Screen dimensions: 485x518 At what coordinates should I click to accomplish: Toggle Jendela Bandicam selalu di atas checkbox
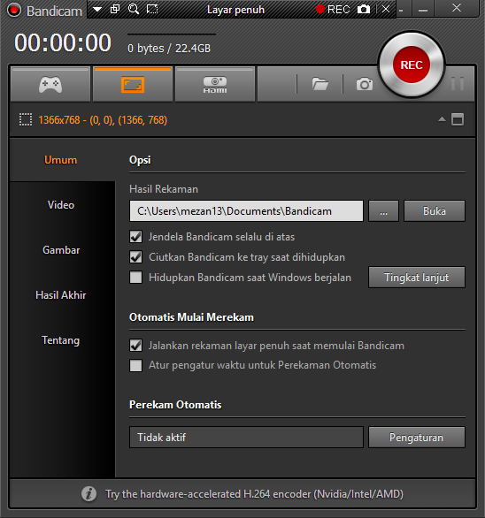[136, 237]
